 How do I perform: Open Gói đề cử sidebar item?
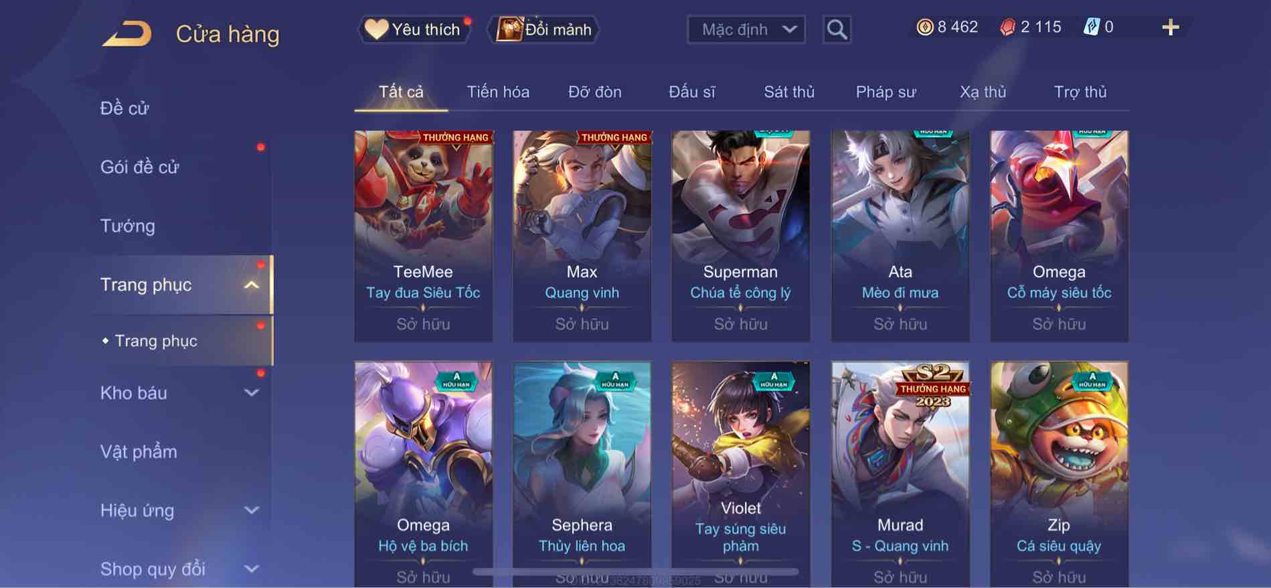[140, 167]
